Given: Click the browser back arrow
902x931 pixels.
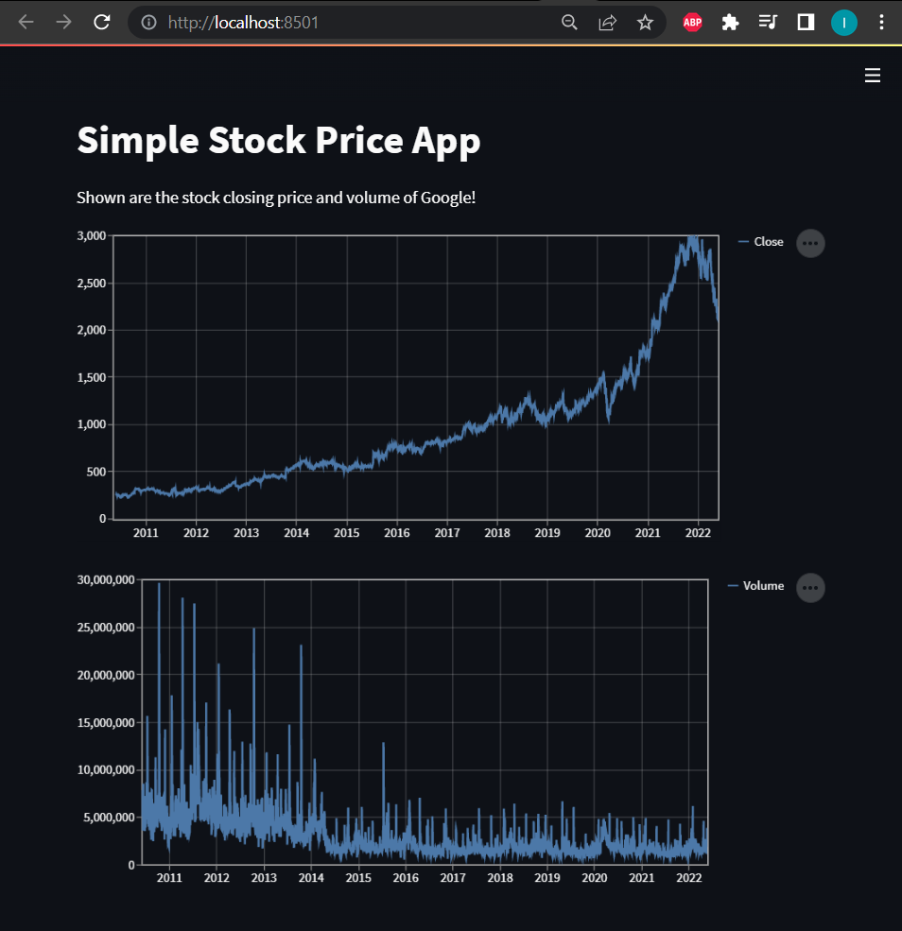Looking at the screenshot, I should coord(24,22).
